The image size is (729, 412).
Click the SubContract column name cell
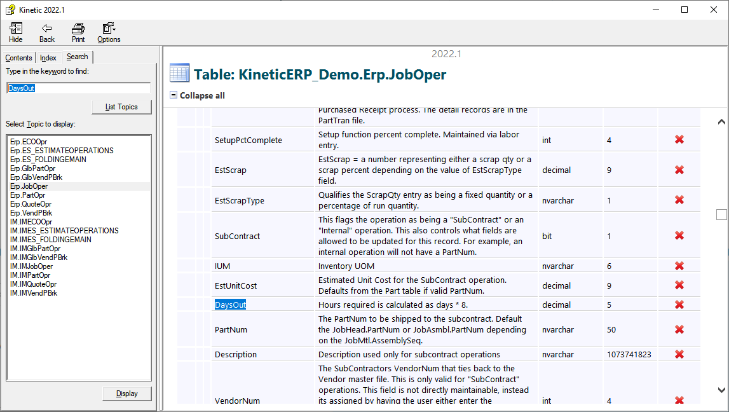[237, 237]
